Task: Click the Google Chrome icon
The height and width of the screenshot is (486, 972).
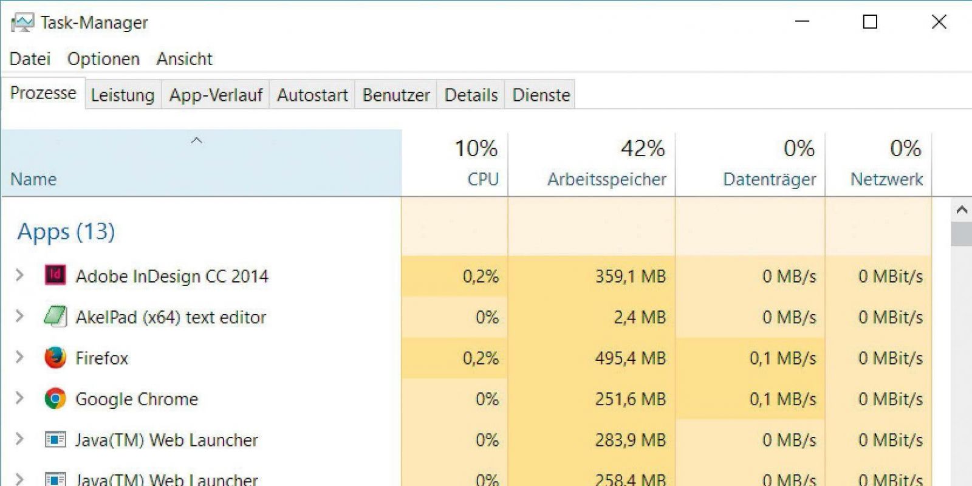Action: pyautogui.click(x=55, y=399)
